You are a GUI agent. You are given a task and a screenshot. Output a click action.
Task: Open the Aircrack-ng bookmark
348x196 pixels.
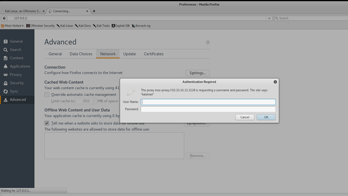coord(141,26)
